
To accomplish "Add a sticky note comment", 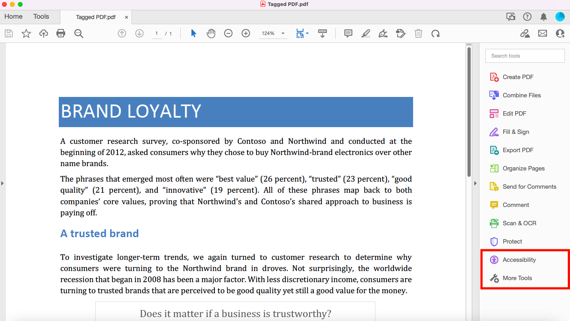I will point(348,34).
